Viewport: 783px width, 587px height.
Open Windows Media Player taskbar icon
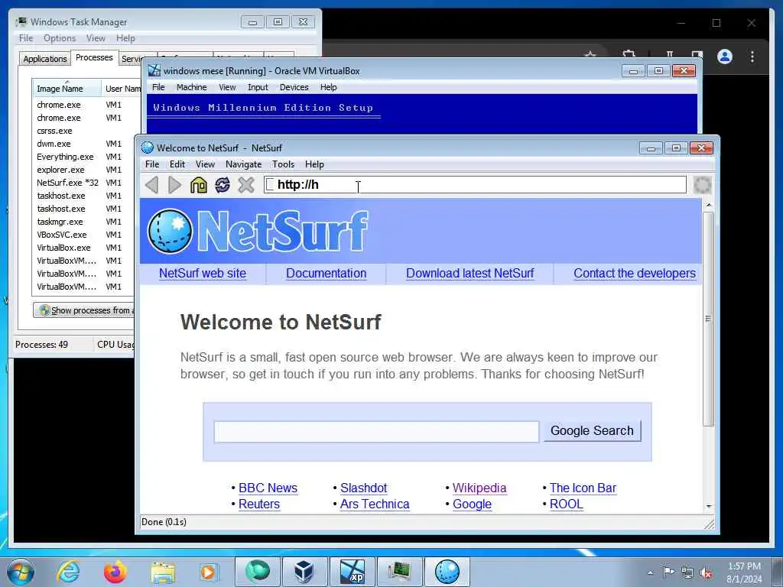[208, 572]
